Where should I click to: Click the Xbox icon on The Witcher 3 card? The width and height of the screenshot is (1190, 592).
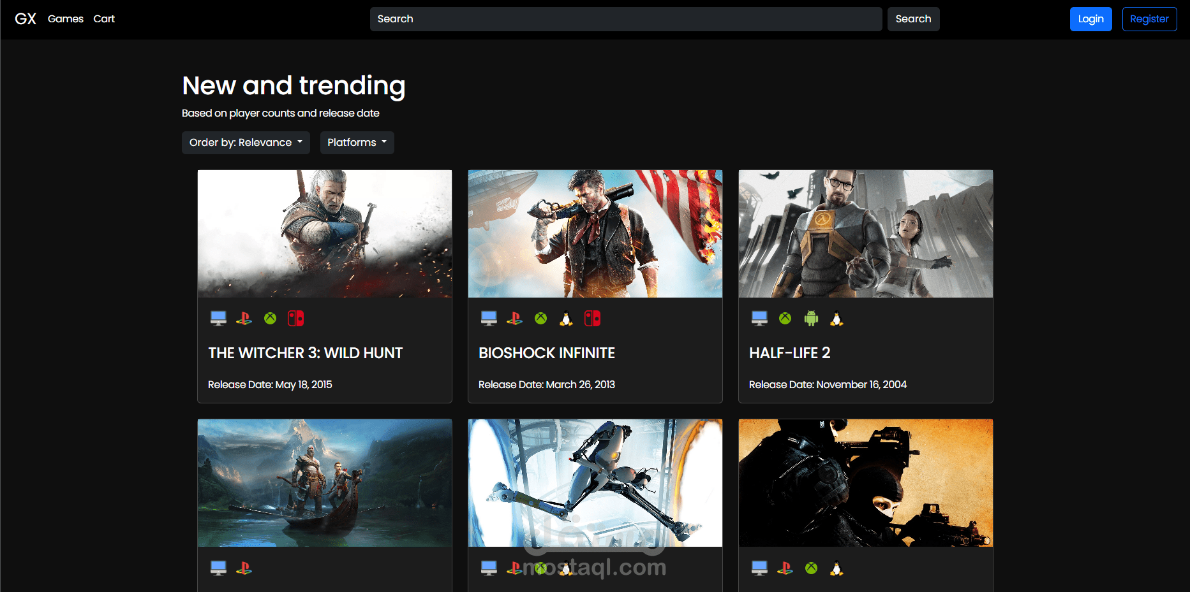(270, 319)
